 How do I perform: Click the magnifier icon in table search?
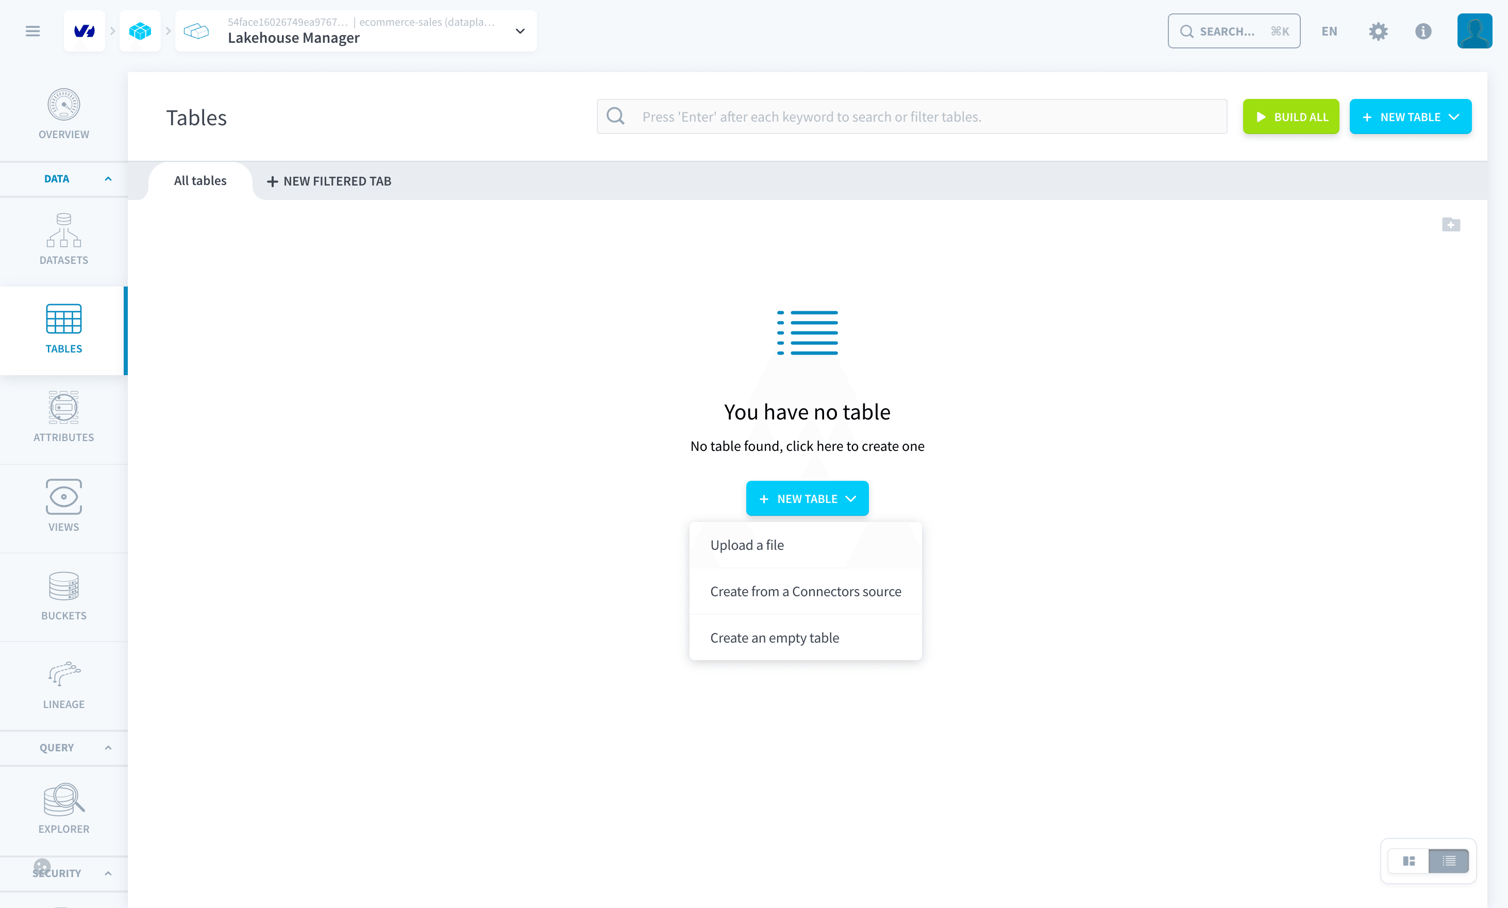click(615, 116)
